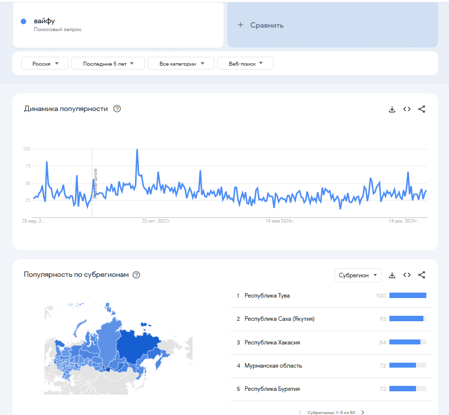
Task: Open embed code for popularity dynamics chart
Action: (407, 109)
